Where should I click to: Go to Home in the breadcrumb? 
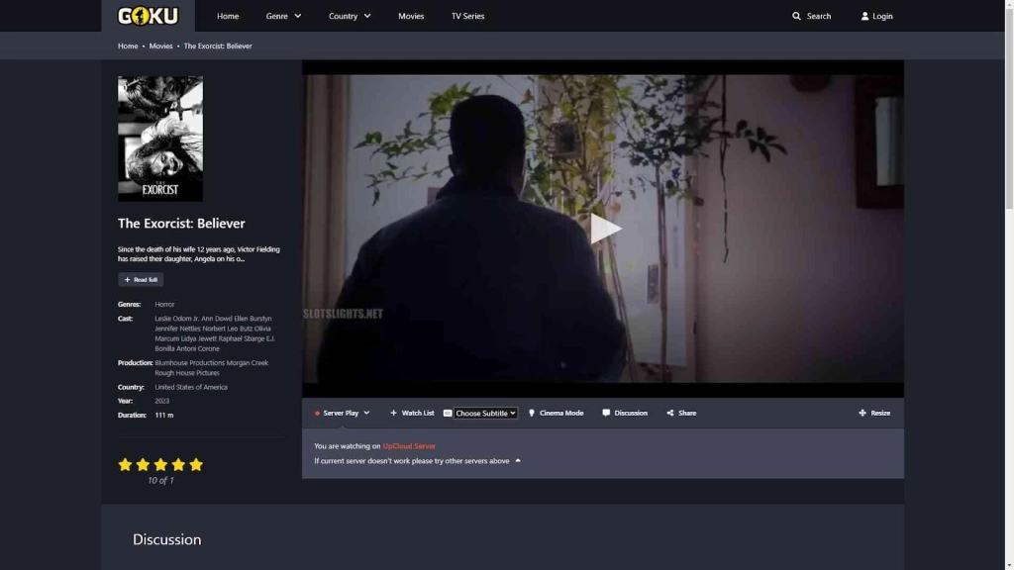pos(128,46)
